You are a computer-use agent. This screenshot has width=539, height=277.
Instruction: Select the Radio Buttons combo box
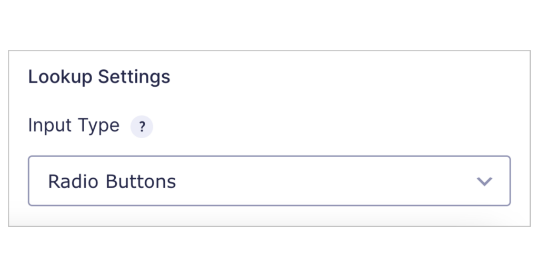point(269,181)
